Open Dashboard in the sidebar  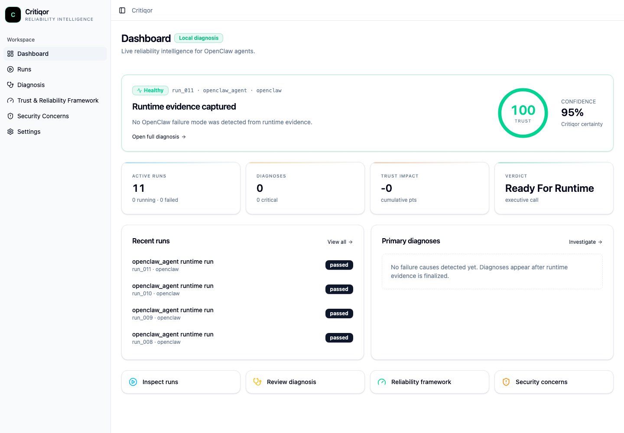pyautogui.click(x=55, y=54)
